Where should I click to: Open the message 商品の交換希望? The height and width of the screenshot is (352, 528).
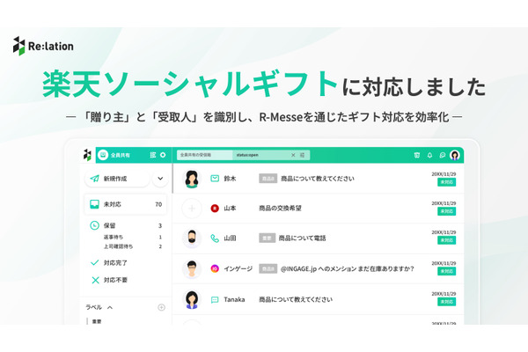[280, 209]
